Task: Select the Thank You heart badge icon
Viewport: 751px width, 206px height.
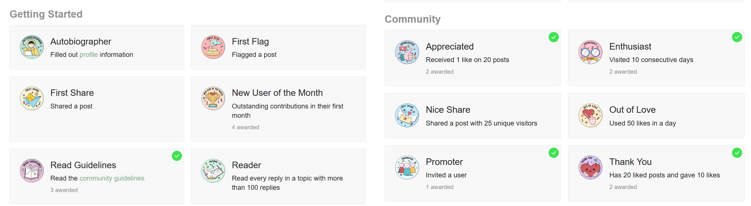Action: [x=590, y=167]
